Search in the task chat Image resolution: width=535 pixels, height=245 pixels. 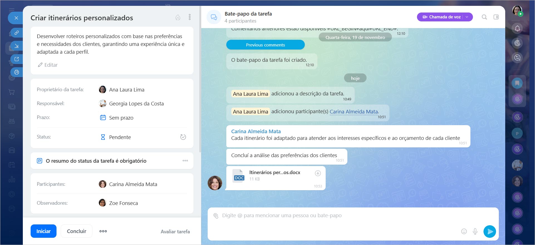click(484, 17)
